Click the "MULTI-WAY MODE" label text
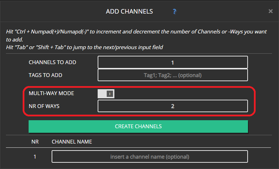Viewport: 279px width, 169px height. tap(51, 93)
